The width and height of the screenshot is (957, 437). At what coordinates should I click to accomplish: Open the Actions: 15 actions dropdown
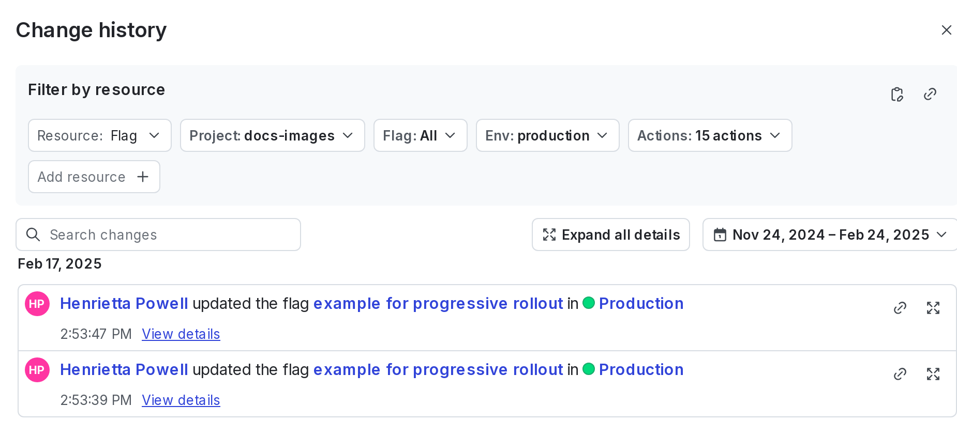point(710,135)
